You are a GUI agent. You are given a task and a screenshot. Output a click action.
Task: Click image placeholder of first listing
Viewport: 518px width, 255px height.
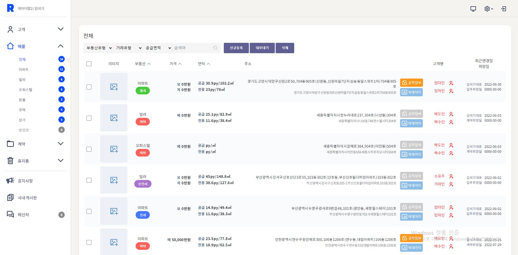coord(114,87)
